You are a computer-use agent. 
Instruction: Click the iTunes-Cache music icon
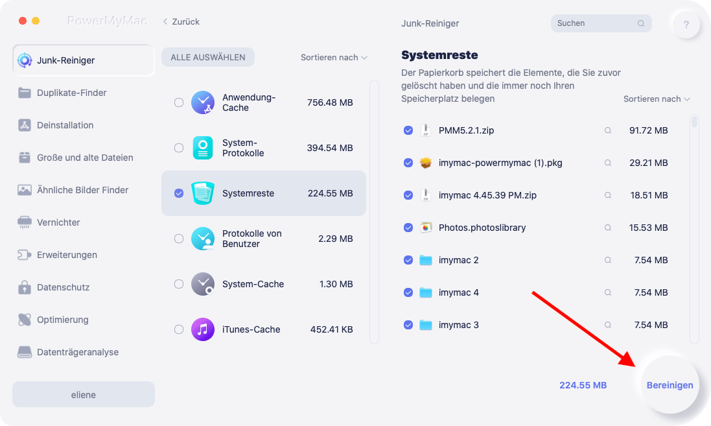(203, 329)
